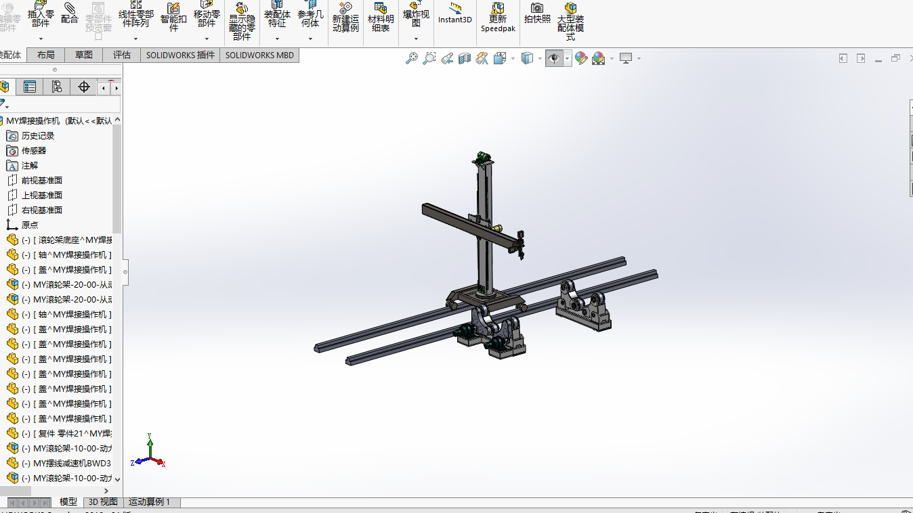Viewport: 913px width, 513px height.
Task: Open Reference Geometry dropdown arrow
Action: pyautogui.click(x=310, y=39)
